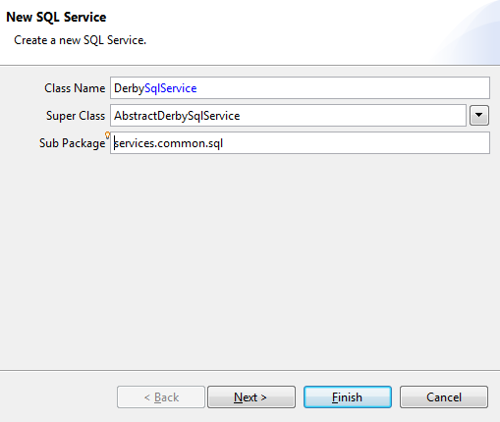Click the Sub Package label
Image resolution: width=500 pixels, height=422 pixels.
tap(72, 143)
